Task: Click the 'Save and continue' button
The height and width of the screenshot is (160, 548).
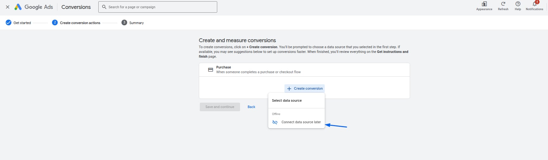Action: click(x=220, y=107)
